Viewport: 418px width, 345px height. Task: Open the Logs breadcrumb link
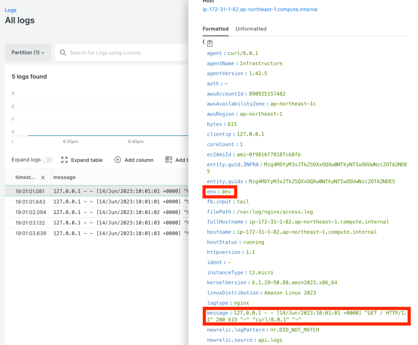10,9
